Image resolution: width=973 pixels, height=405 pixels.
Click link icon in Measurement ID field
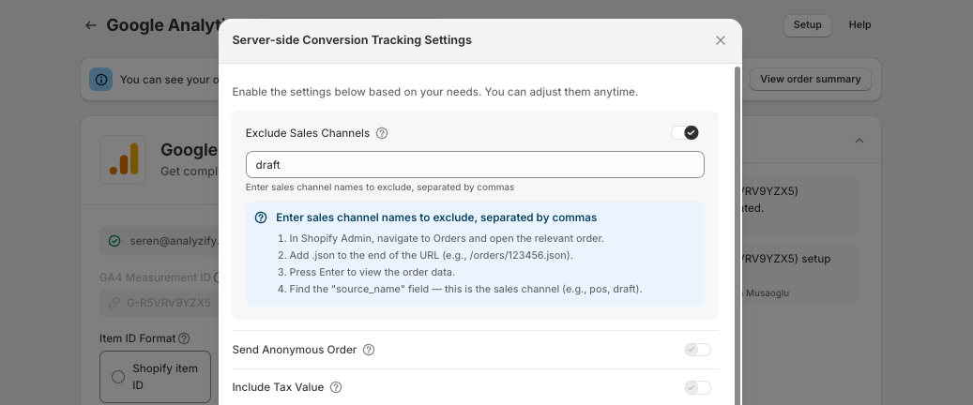[x=114, y=303]
